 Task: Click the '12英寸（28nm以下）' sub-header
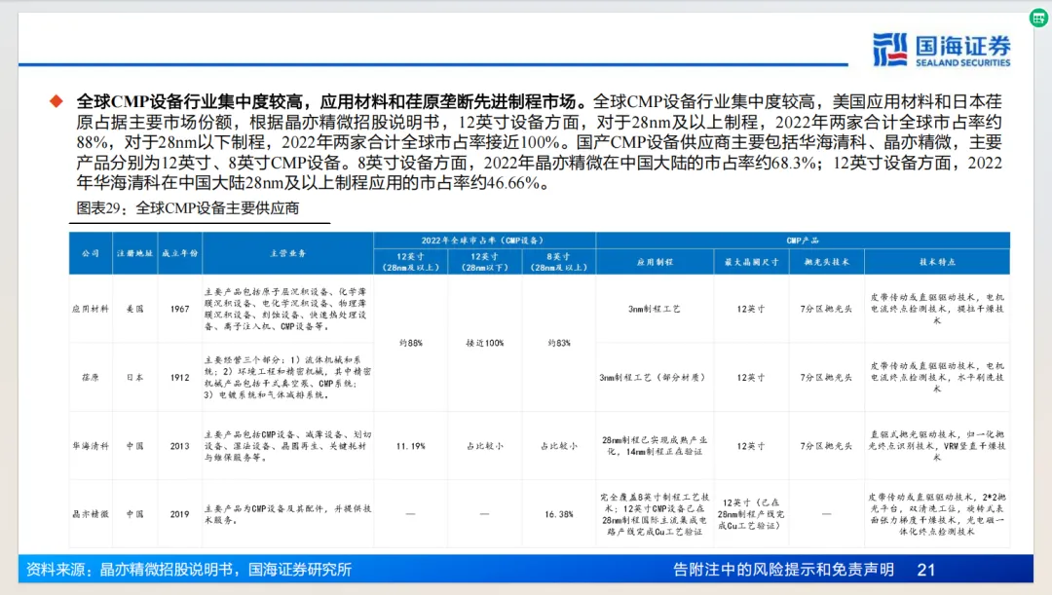pos(484,262)
